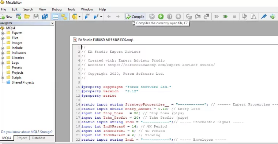Click the open folder icon
278x144 pixels.
[27, 17]
